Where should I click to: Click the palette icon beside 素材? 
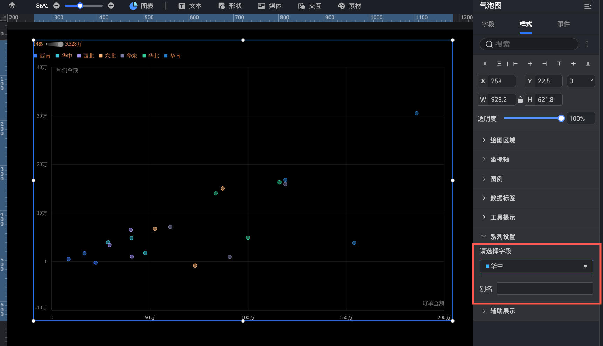[x=341, y=6]
